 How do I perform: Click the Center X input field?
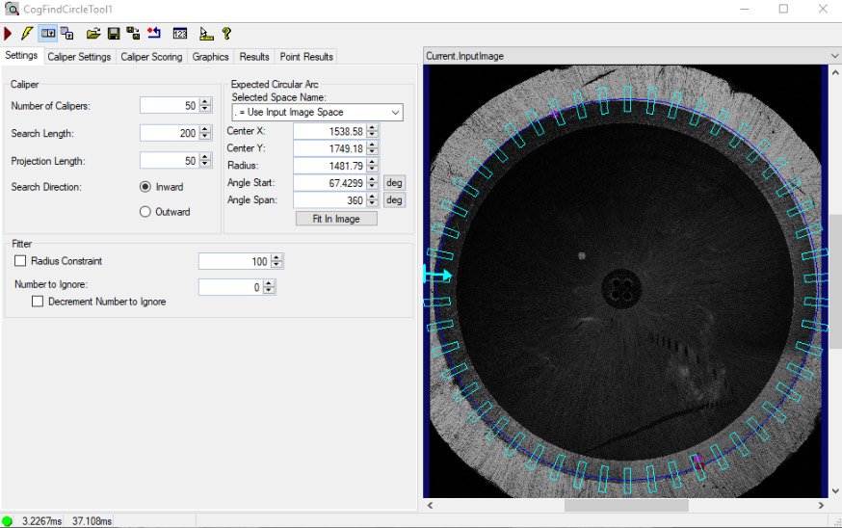[329, 131]
